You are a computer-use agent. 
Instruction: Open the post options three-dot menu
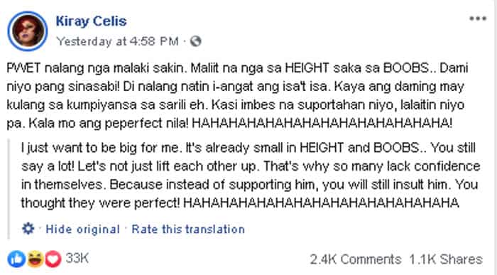click(478, 18)
